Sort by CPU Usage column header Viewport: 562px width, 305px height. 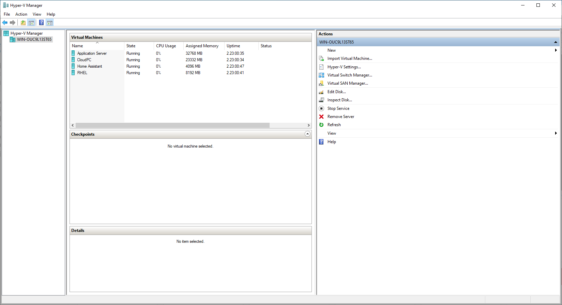(169, 46)
